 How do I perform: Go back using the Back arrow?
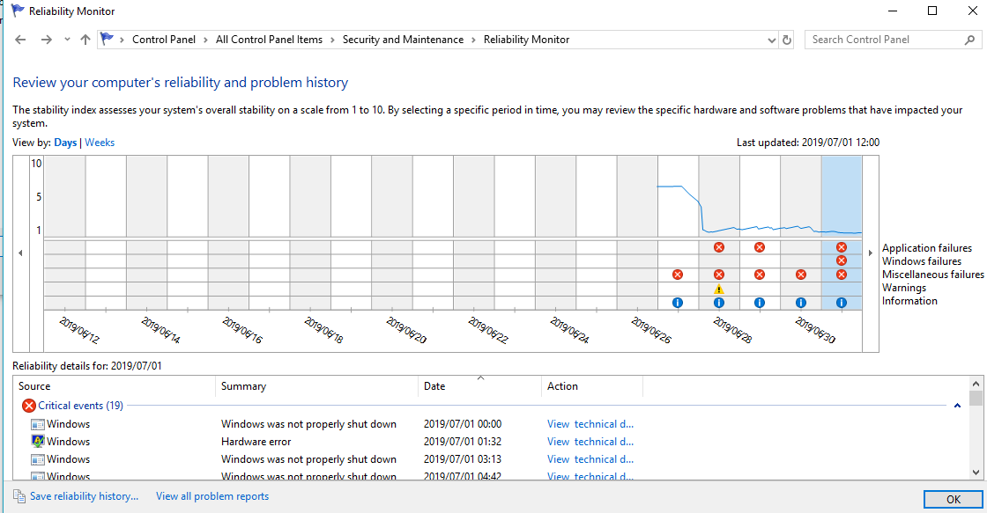click(20, 40)
